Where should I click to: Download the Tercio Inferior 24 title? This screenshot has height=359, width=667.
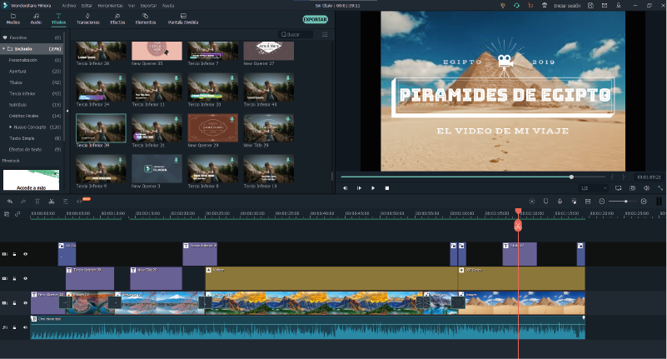121,78
